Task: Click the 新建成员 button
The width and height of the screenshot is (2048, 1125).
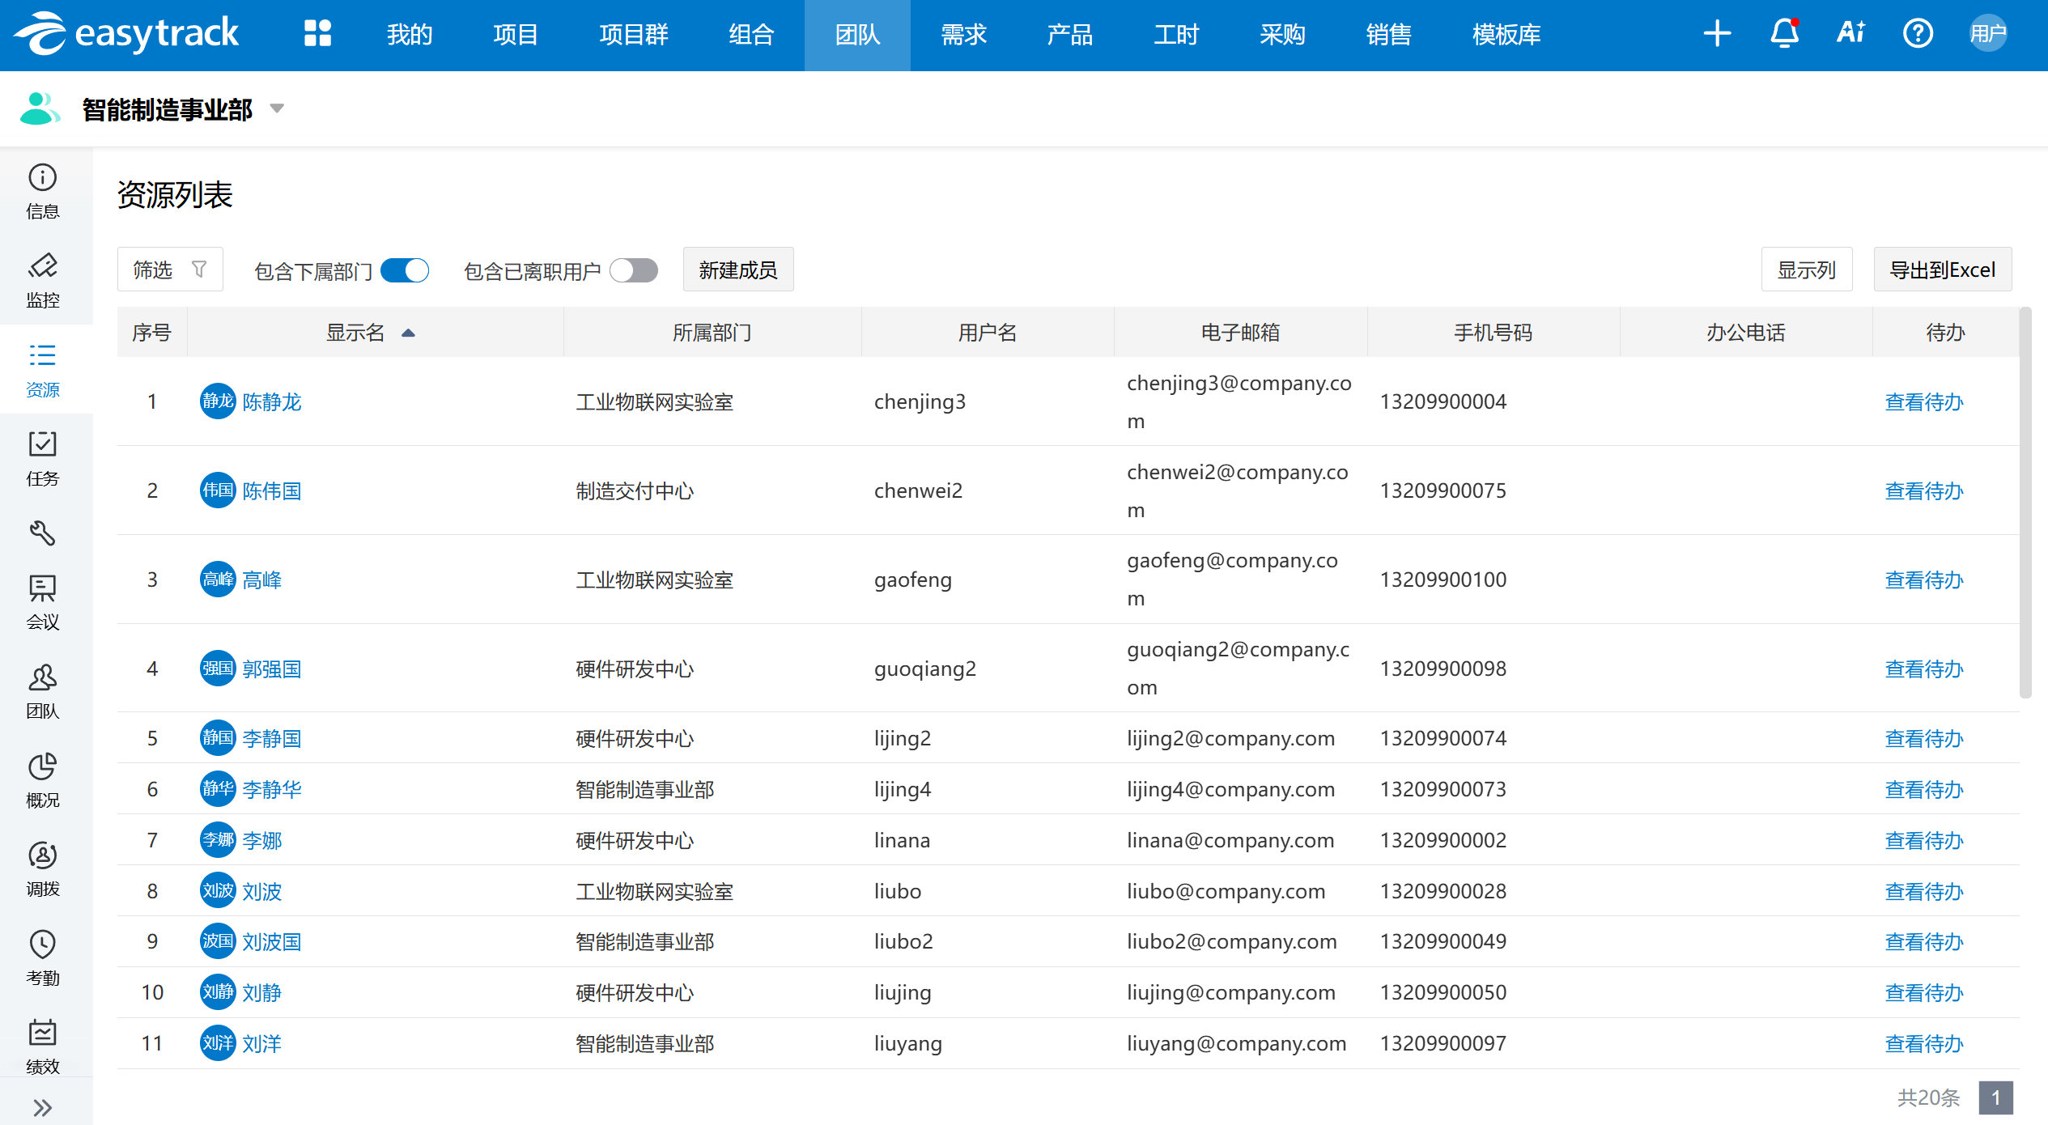Action: click(737, 270)
